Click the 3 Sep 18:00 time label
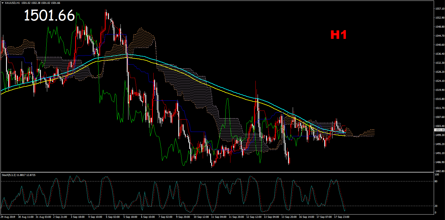Screen dimensions: 445x220 coord(78,217)
